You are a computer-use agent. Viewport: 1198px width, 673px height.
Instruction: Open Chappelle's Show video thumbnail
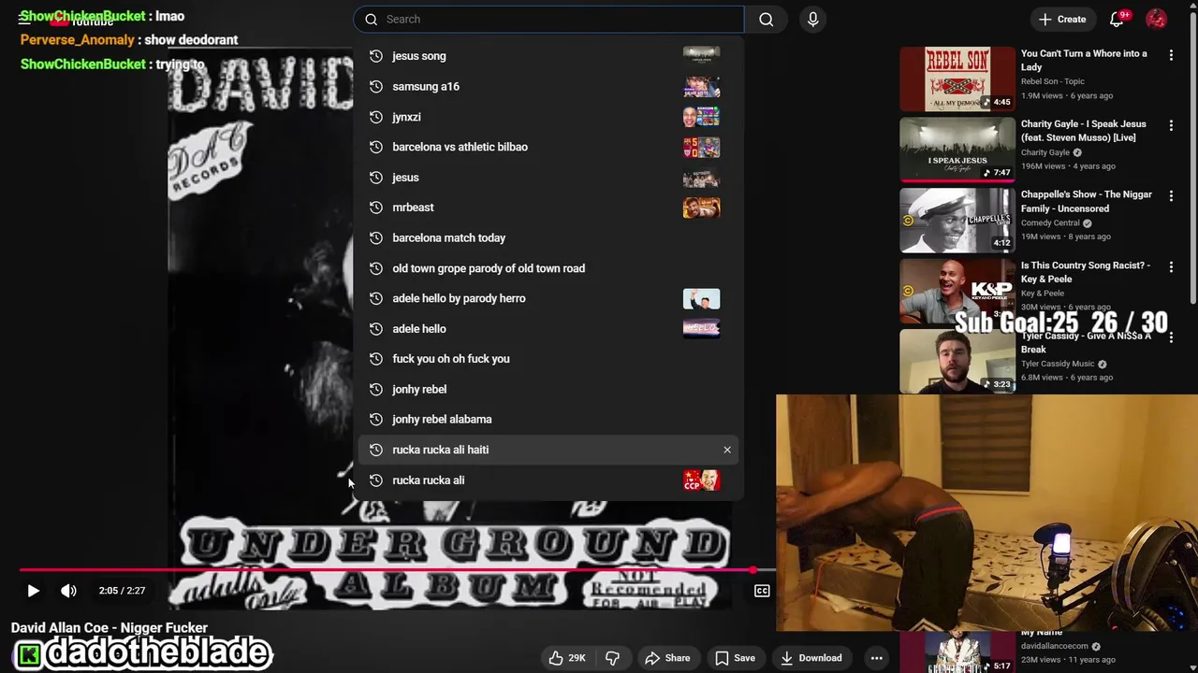click(957, 220)
